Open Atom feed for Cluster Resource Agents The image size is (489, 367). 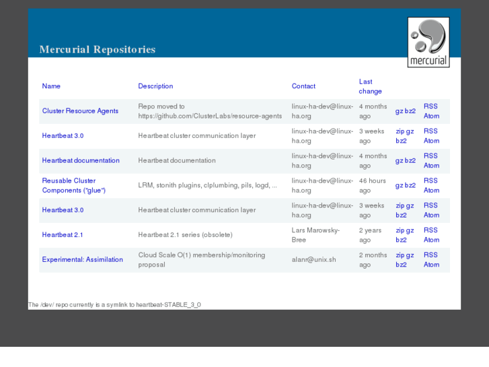(431, 116)
